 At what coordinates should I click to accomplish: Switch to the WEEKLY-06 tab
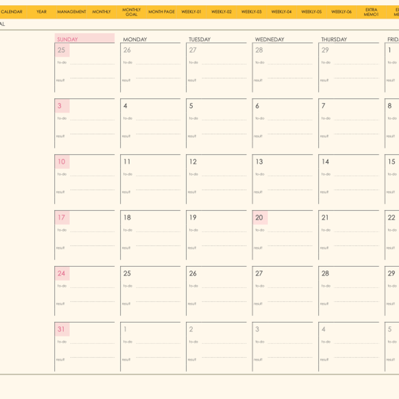click(x=341, y=12)
